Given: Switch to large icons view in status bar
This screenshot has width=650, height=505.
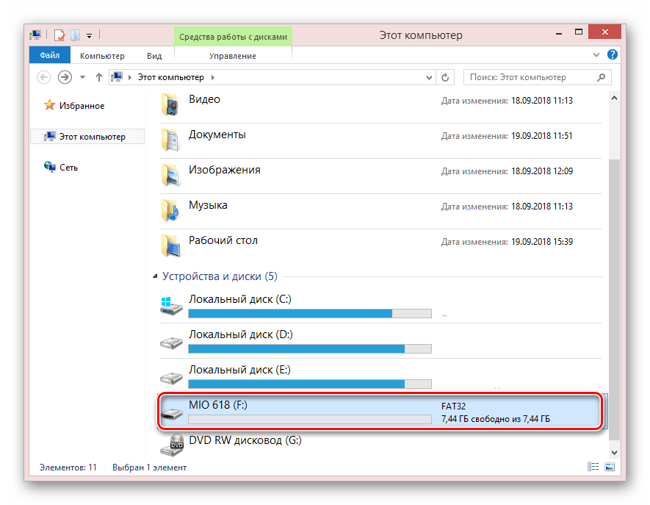Looking at the screenshot, I should coord(609,467).
